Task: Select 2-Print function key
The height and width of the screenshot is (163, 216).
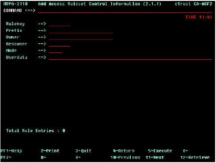Action: click(50, 151)
